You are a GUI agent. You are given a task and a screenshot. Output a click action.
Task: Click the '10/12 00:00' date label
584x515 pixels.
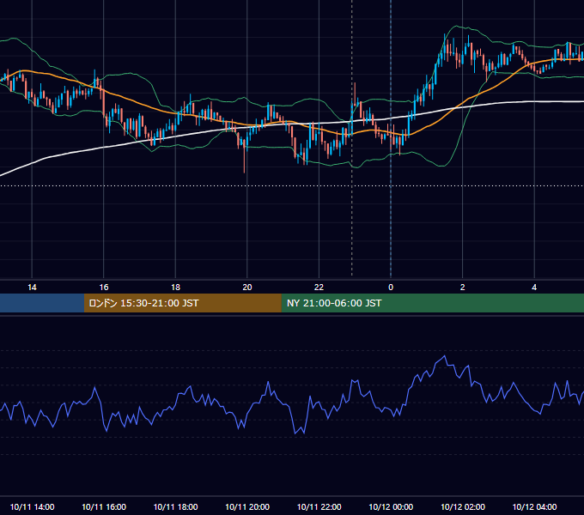point(391,506)
